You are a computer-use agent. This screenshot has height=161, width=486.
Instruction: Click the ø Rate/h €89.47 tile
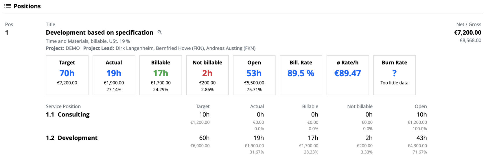[x=348, y=75]
